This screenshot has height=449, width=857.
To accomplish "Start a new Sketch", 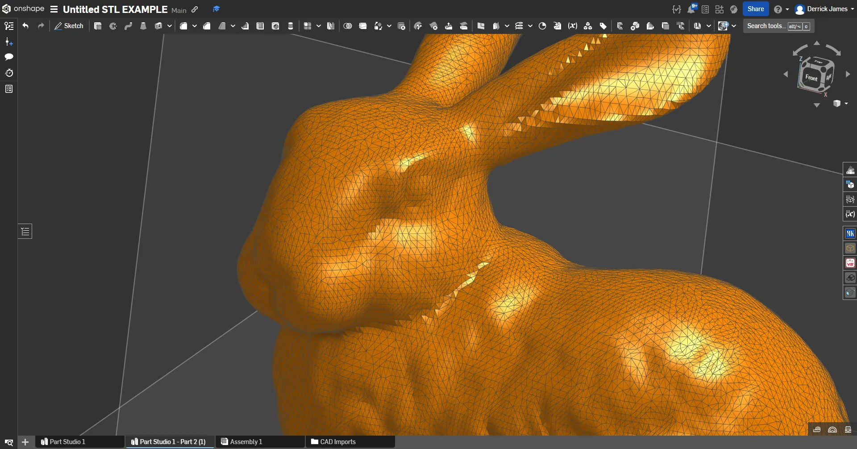I will tap(69, 26).
